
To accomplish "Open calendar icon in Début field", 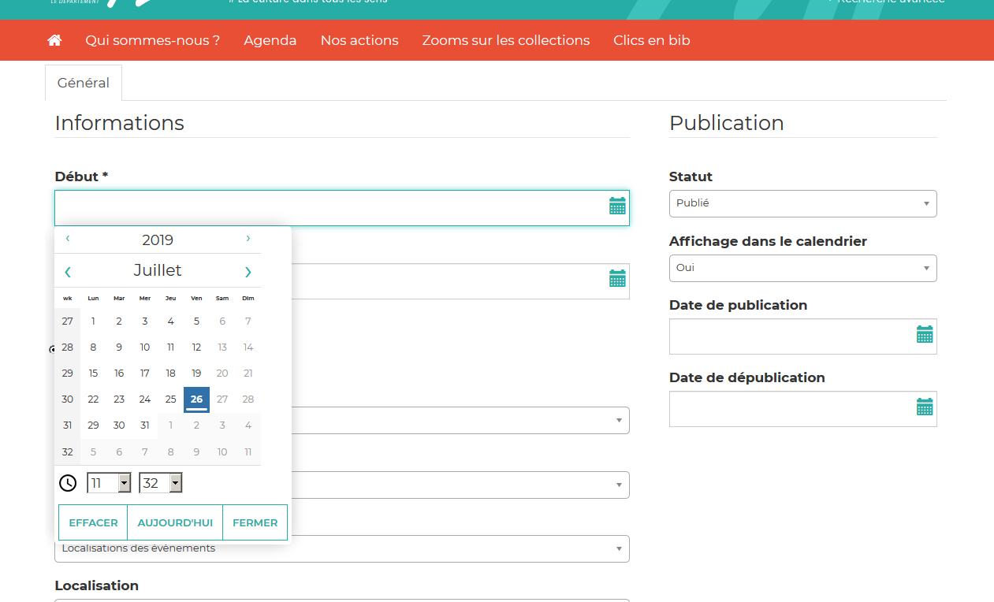I will tap(617, 206).
